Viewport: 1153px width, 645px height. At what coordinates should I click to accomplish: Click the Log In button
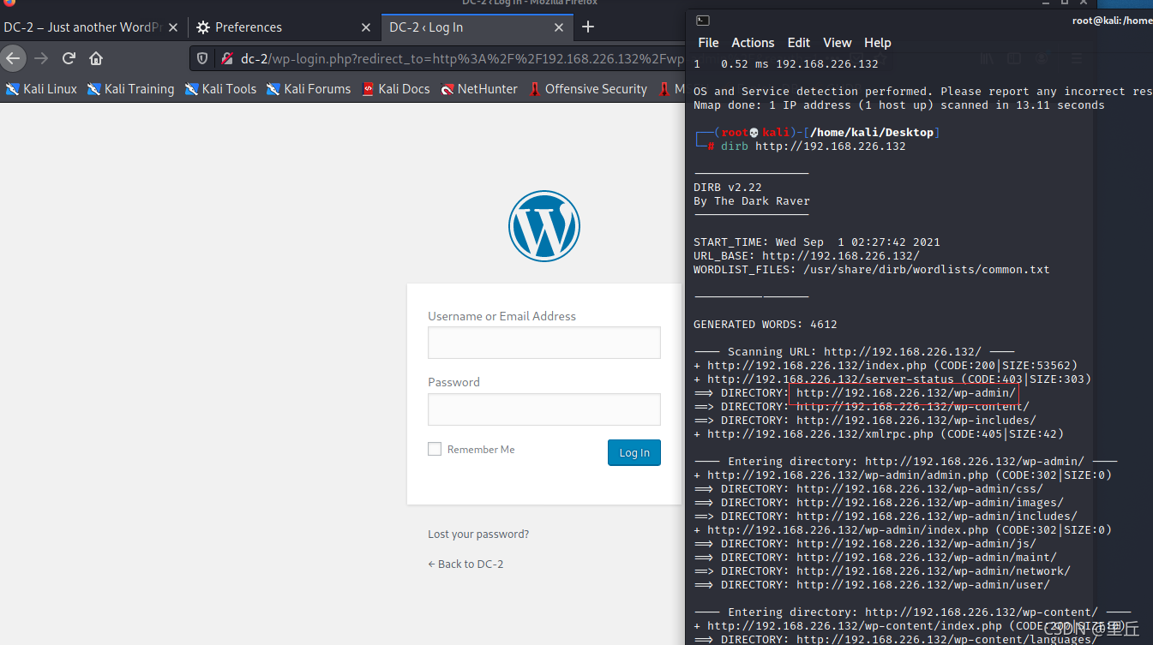pyautogui.click(x=634, y=452)
